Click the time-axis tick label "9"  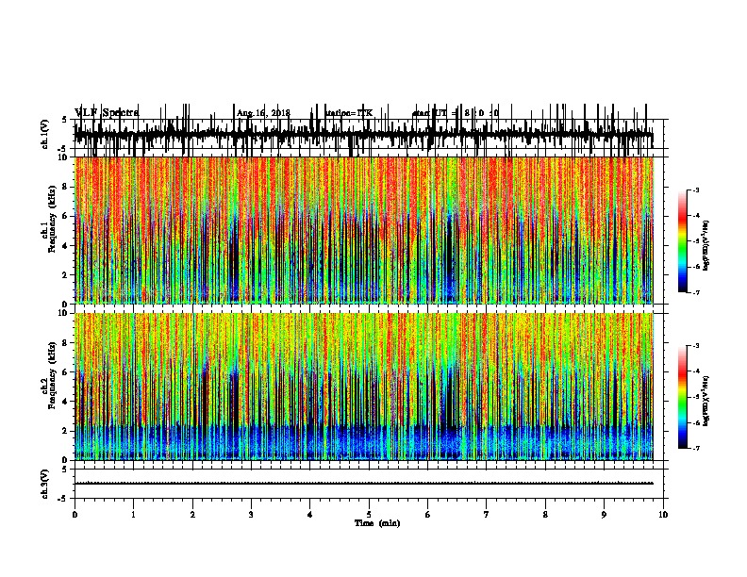click(604, 515)
